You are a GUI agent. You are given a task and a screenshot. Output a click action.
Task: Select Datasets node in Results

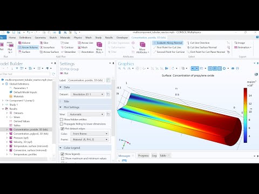[x=18, y=113]
